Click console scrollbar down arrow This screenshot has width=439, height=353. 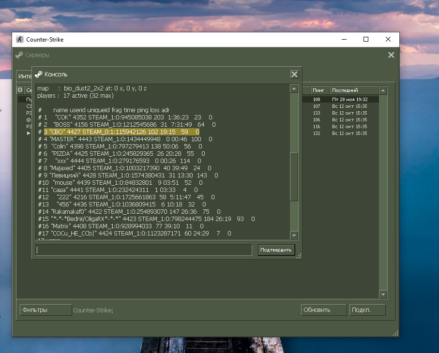coord(293,235)
